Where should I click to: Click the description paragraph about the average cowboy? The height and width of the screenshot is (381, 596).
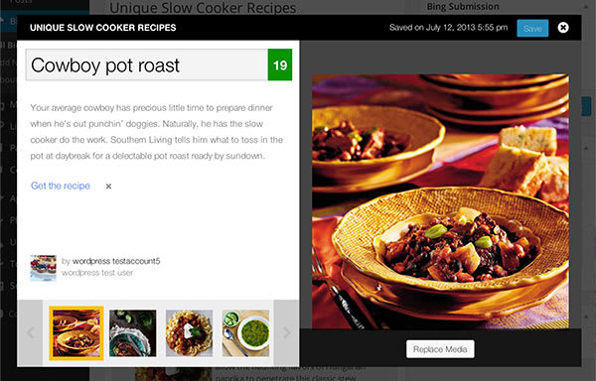(x=156, y=132)
